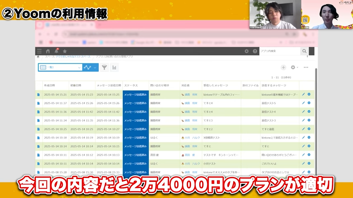
Task: Expand the app settings gear dropdown arrow
Action: point(297,67)
